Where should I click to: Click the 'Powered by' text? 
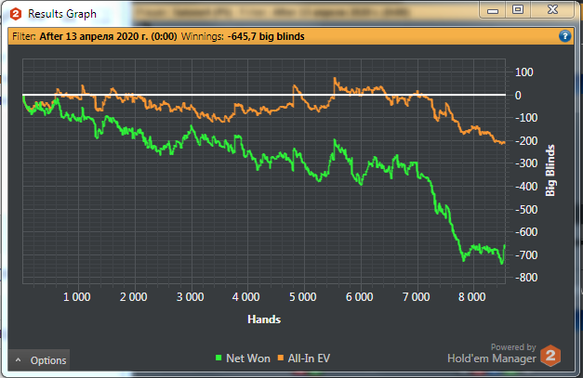point(513,347)
